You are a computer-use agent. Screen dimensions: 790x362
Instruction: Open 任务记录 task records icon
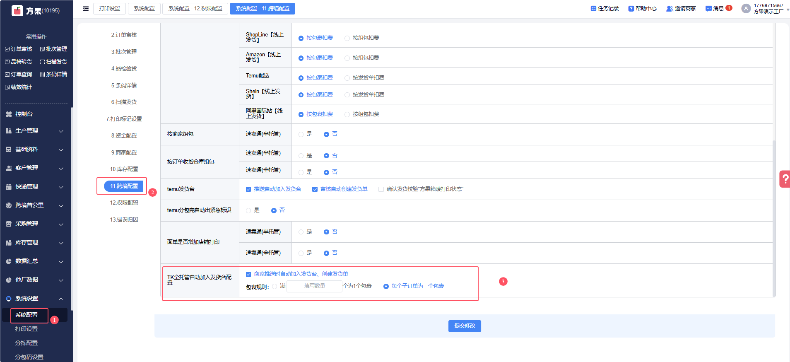(x=593, y=9)
